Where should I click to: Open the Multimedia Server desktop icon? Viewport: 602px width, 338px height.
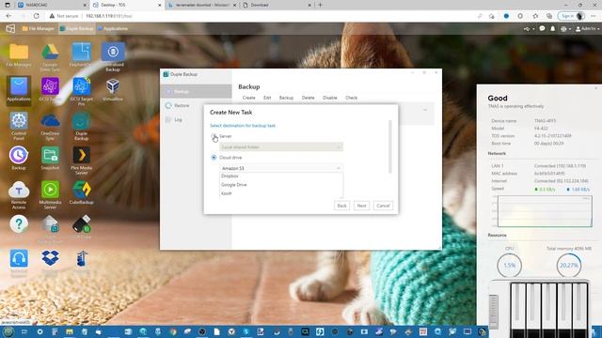pyautogui.click(x=50, y=190)
